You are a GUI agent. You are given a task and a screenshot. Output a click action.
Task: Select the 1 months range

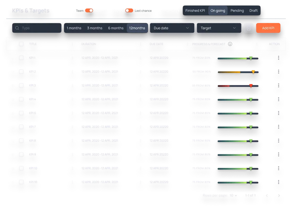coord(74,28)
